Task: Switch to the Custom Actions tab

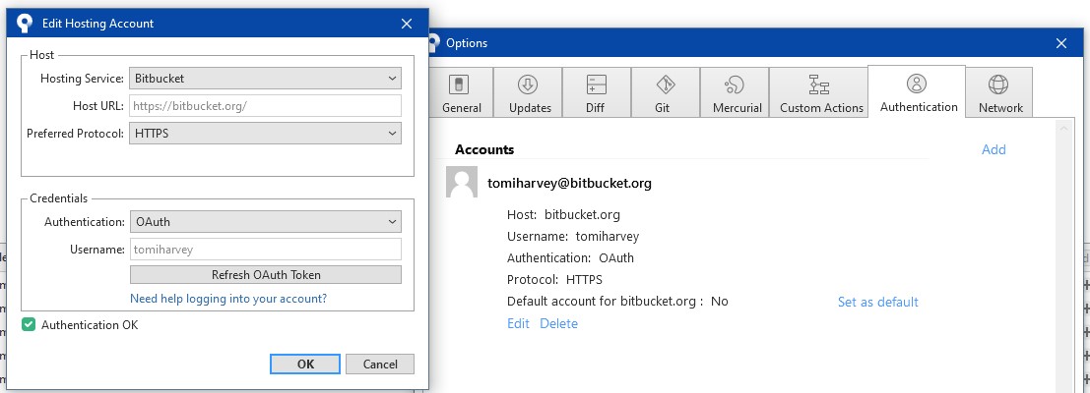Action: point(819,92)
